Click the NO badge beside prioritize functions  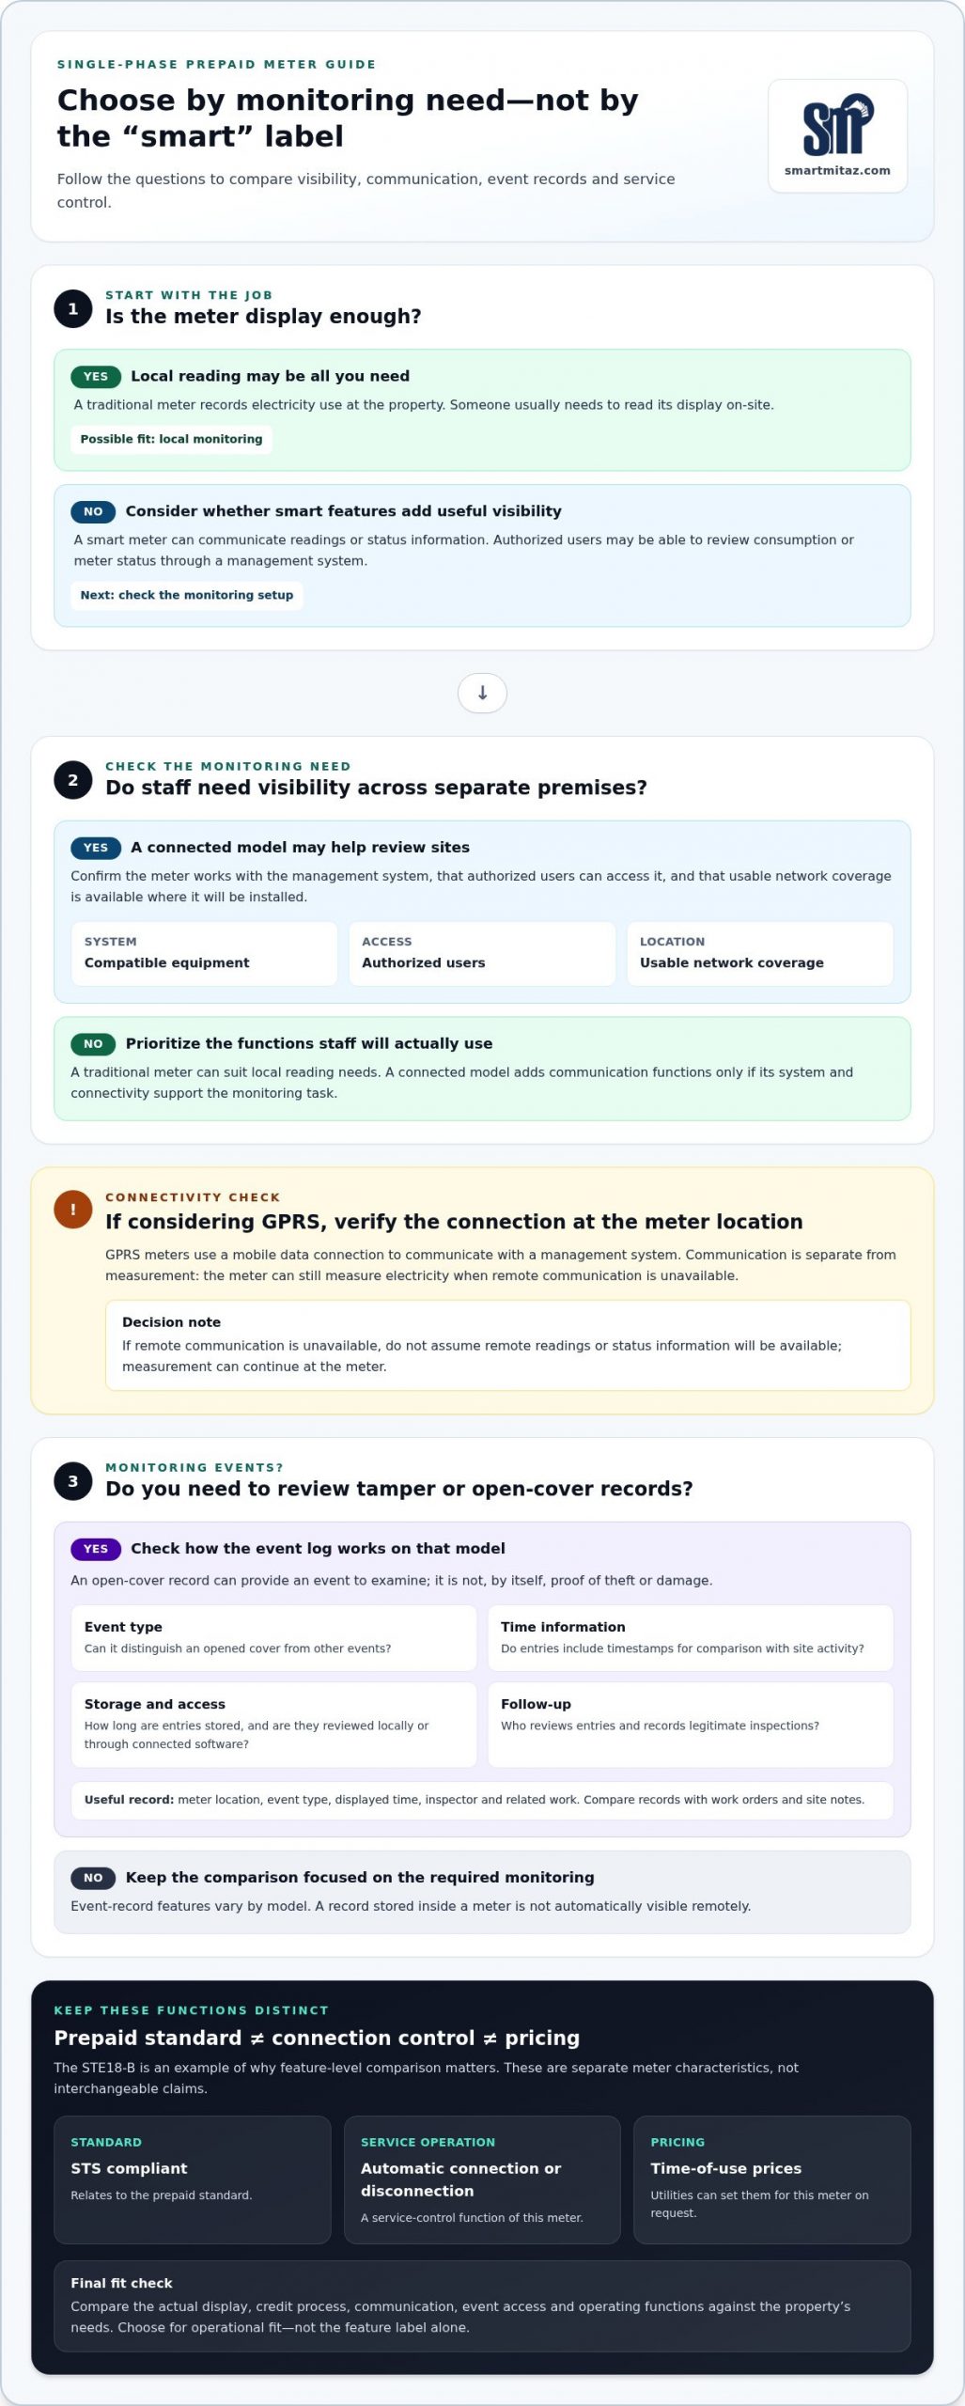pos(93,1043)
